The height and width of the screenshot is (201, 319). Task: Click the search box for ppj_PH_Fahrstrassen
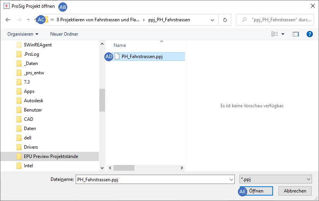point(275,20)
